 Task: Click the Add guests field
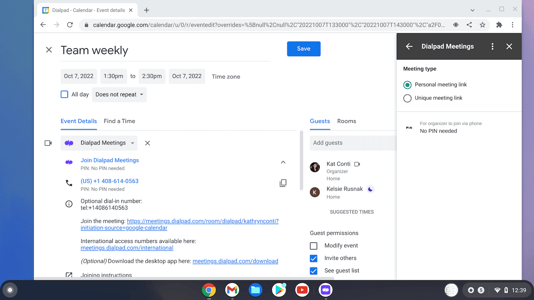tap(353, 143)
